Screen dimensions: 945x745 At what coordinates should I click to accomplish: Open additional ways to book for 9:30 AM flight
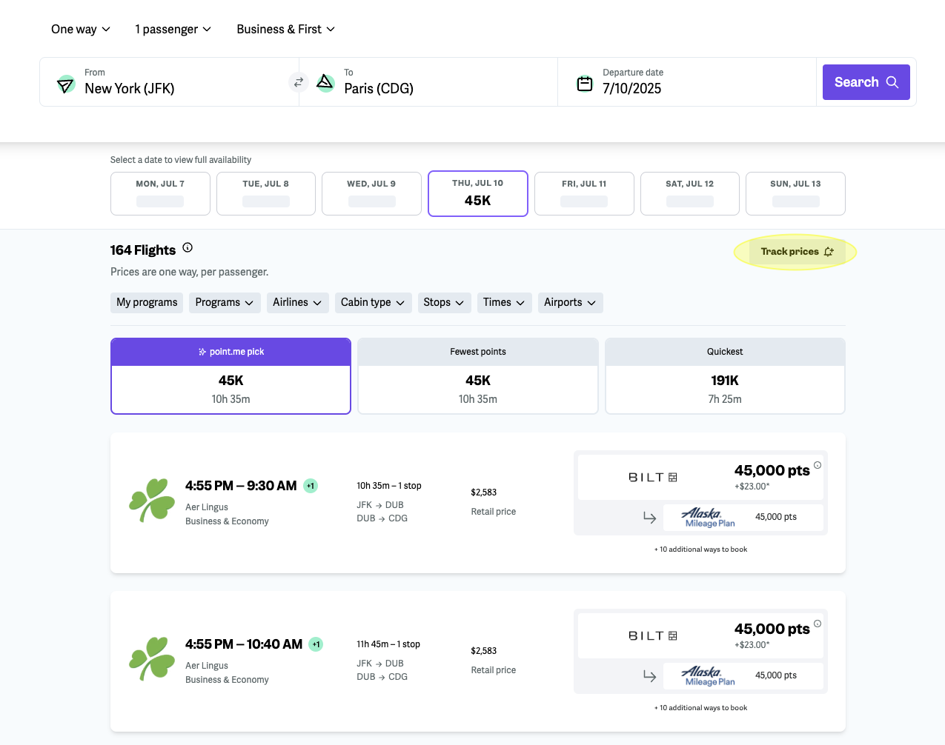click(x=700, y=549)
